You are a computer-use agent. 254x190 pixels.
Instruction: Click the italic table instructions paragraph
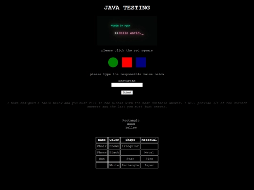click(127, 105)
